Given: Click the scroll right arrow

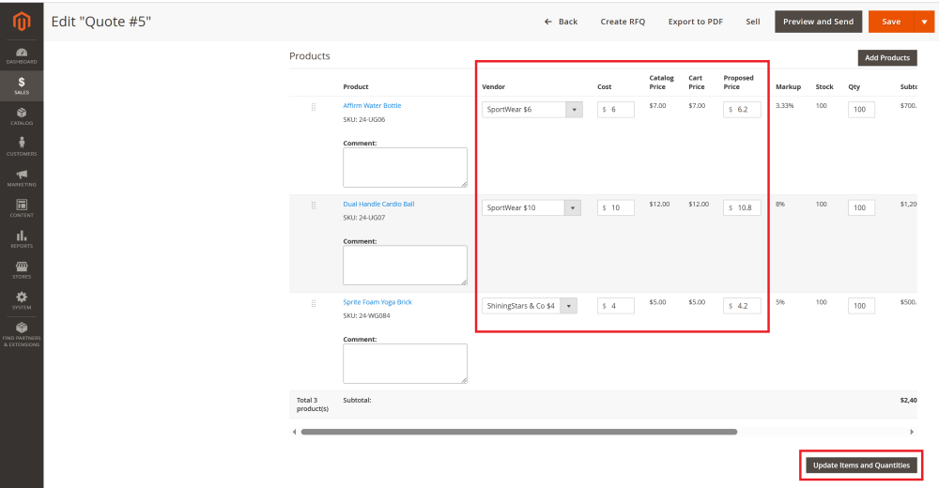Looking at the screenshot, I should coord(912,432).
